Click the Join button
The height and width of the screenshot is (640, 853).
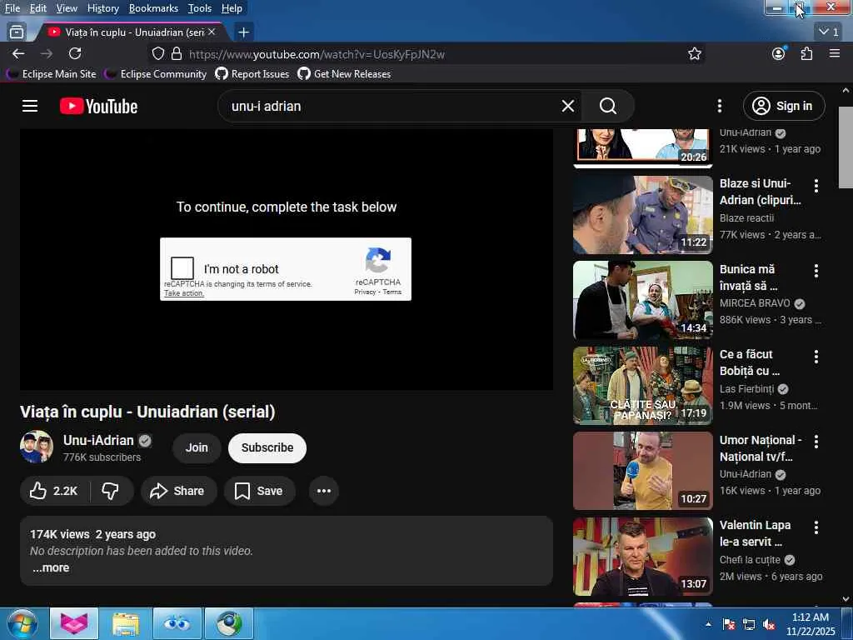(197, 447)
